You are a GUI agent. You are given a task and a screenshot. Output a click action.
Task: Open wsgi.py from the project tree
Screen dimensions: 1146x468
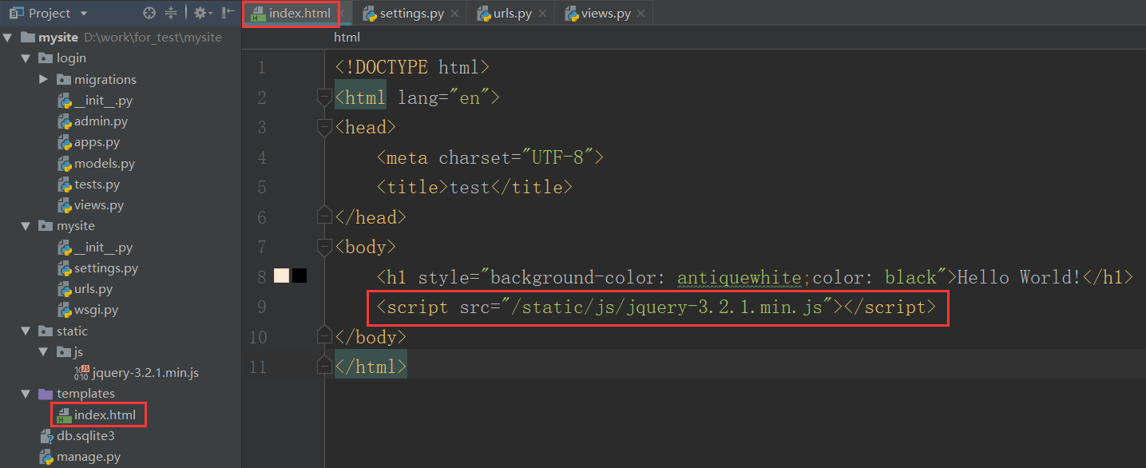[96, 310]
